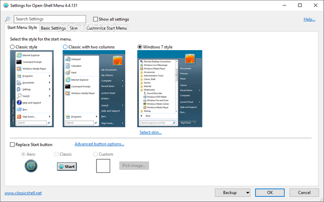
Task: Select the Classic style radio button
Action: (12, 47)
